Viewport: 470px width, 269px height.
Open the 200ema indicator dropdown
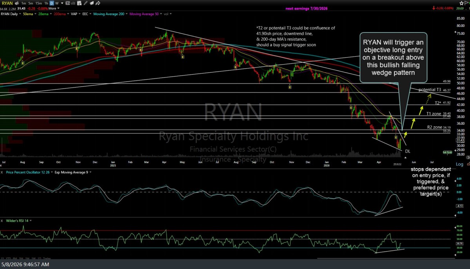tap(68, 14)
